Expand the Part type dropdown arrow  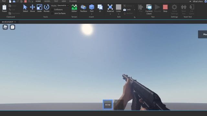point(92,14)
